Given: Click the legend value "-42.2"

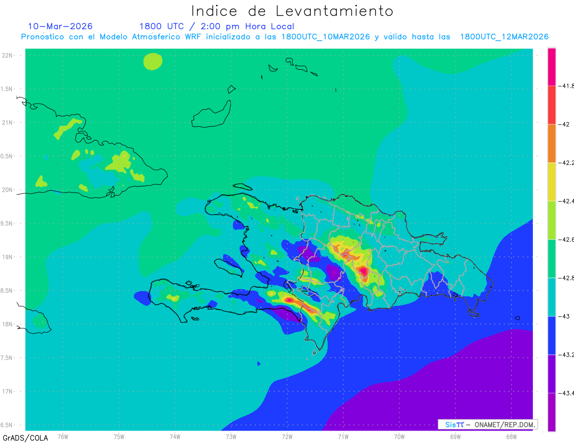Looking at the screenshot, I should [x=566, y=162].
